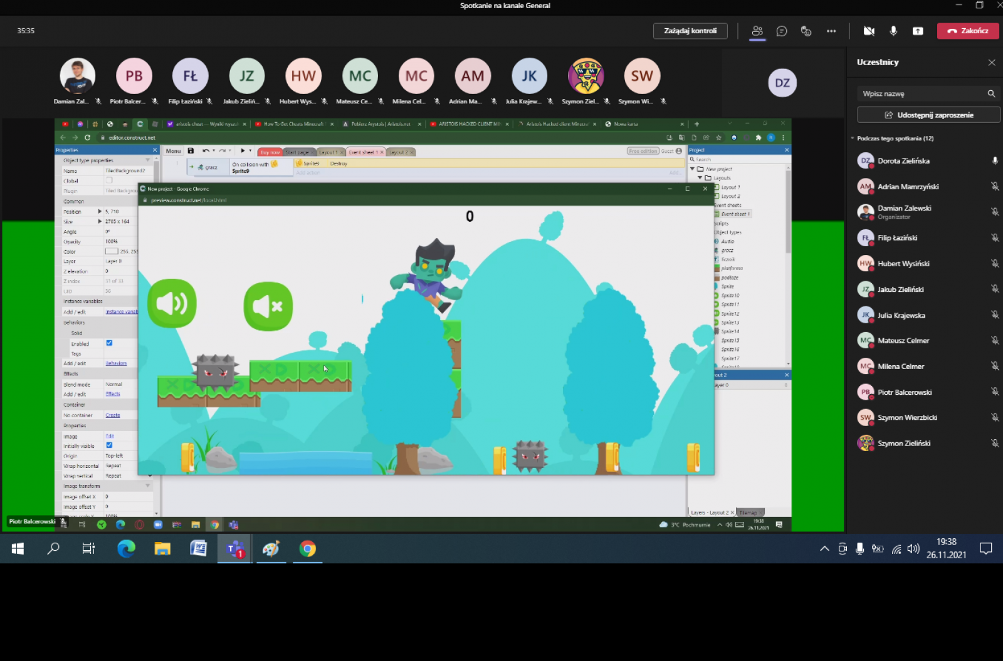Open Word from Windows taskbar
Screen dimensions: 1003x661
pyautogui.click(x=199, y=549)
